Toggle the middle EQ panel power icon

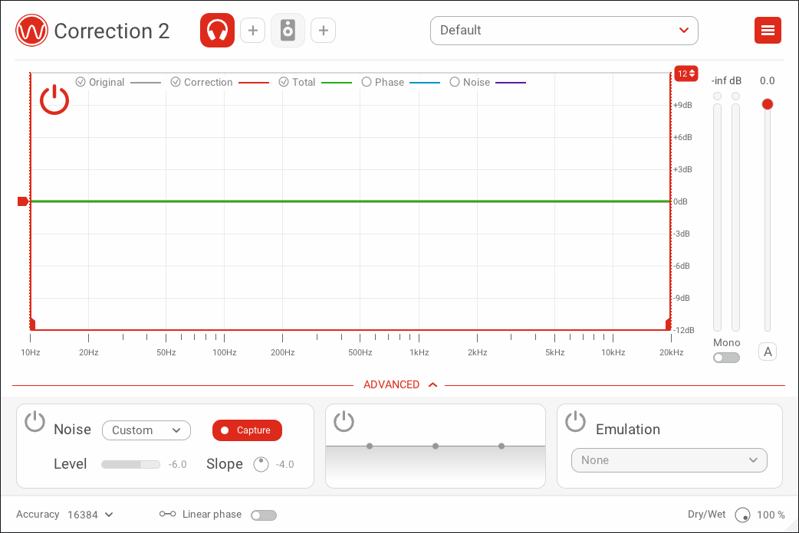344,421
